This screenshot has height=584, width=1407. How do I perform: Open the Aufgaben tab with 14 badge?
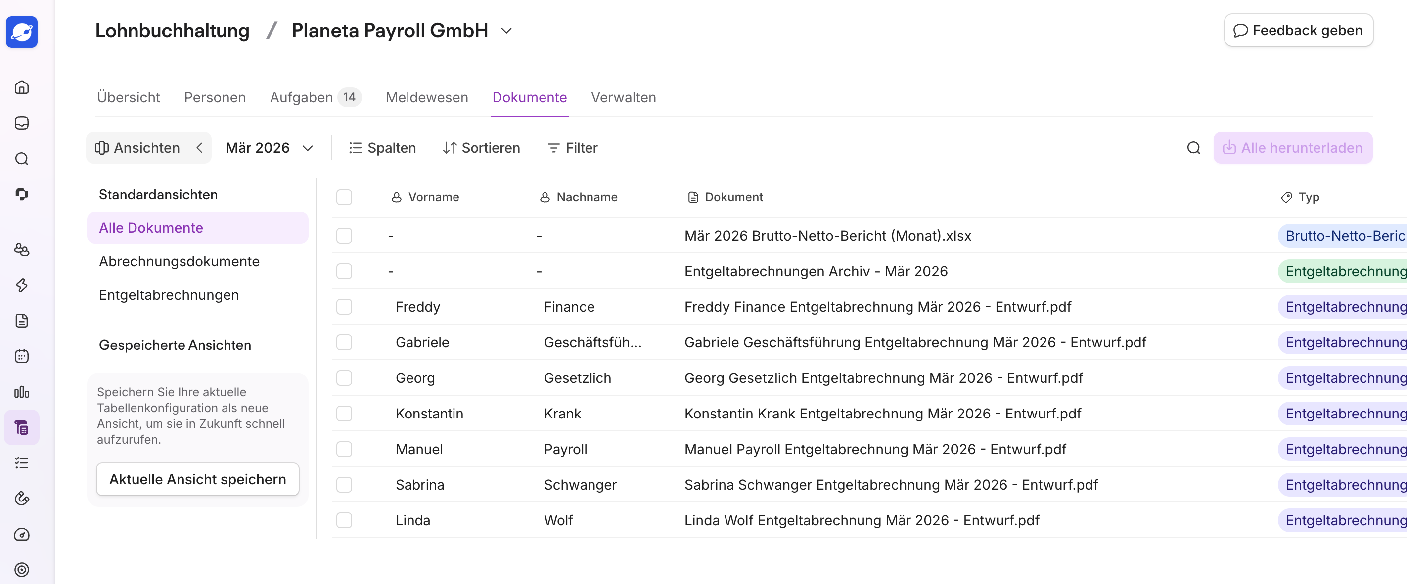(x=316, y=97)
